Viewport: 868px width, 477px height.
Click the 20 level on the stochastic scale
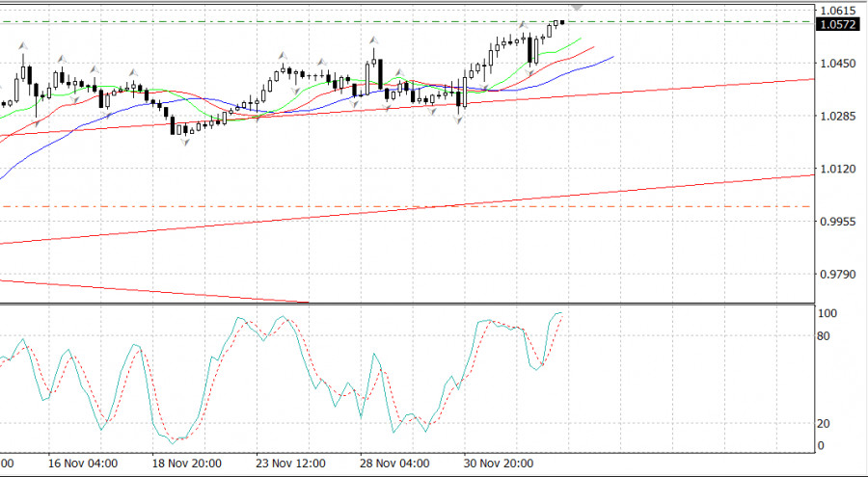click(x=824, y=424)
